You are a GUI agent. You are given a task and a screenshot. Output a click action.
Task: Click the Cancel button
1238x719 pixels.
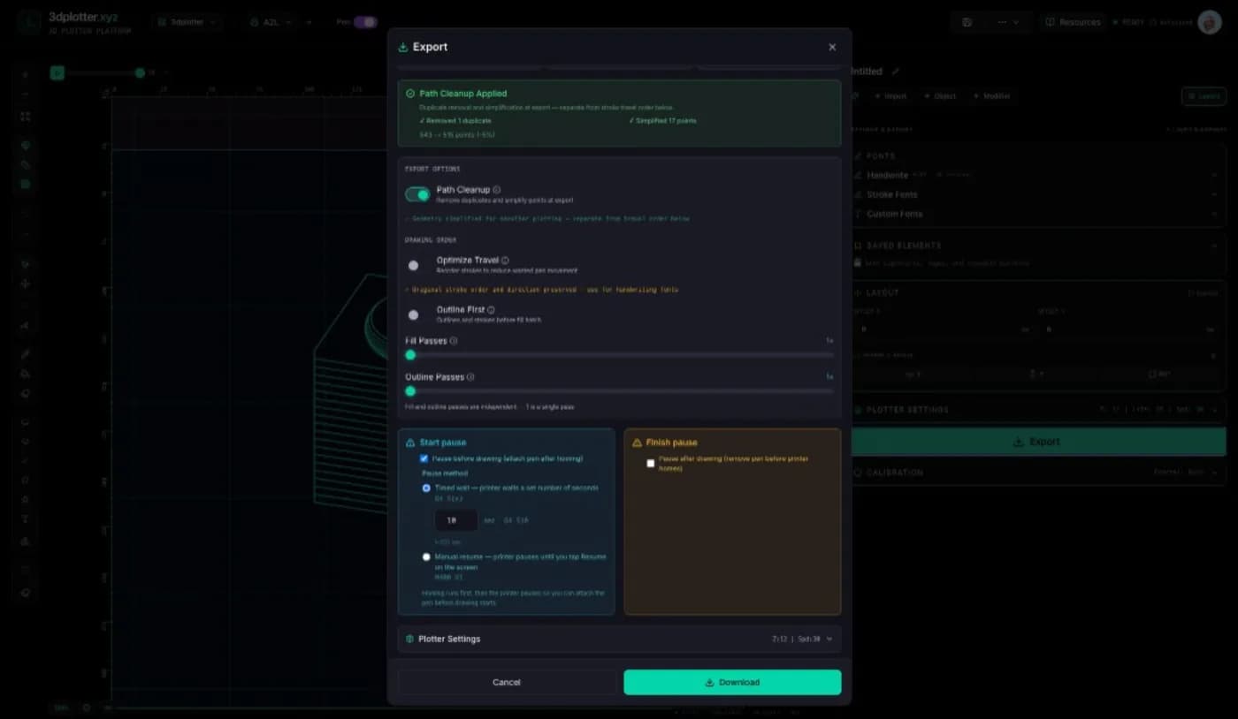click(507, 682)
